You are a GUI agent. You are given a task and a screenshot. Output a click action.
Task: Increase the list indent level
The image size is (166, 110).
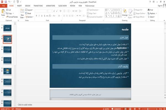click(76, 11)
